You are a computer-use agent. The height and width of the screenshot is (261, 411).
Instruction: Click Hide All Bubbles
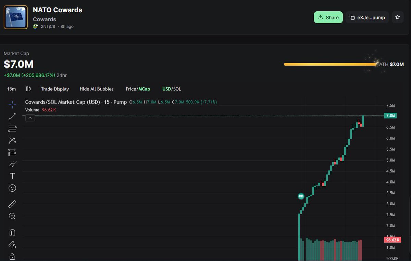97,89
